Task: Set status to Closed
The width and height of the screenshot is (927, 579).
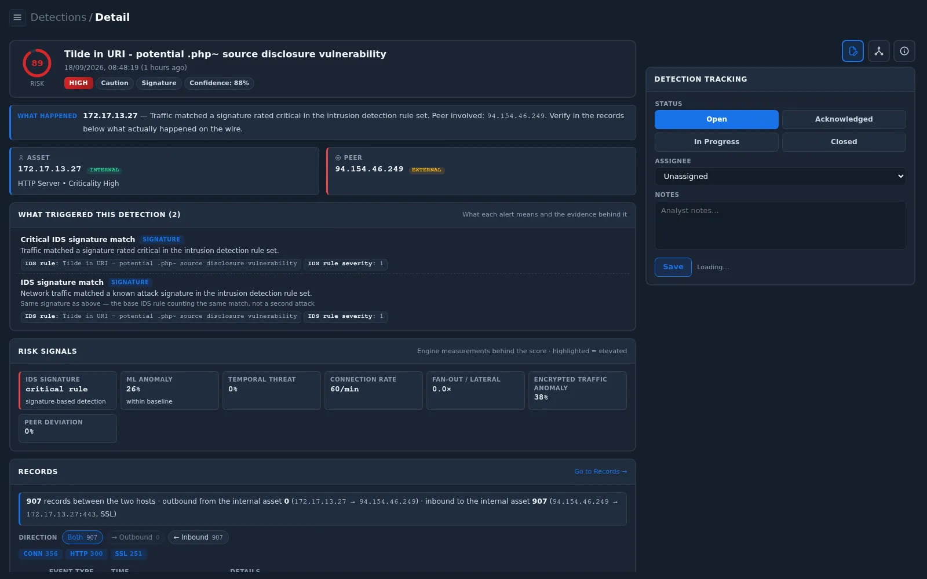Action: (x=844, y=142)
